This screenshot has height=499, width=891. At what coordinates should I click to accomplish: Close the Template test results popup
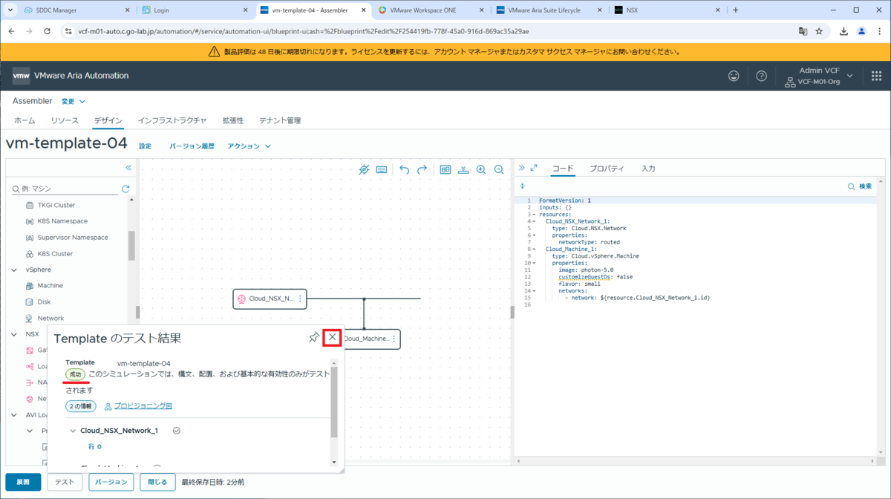(333, 337)
